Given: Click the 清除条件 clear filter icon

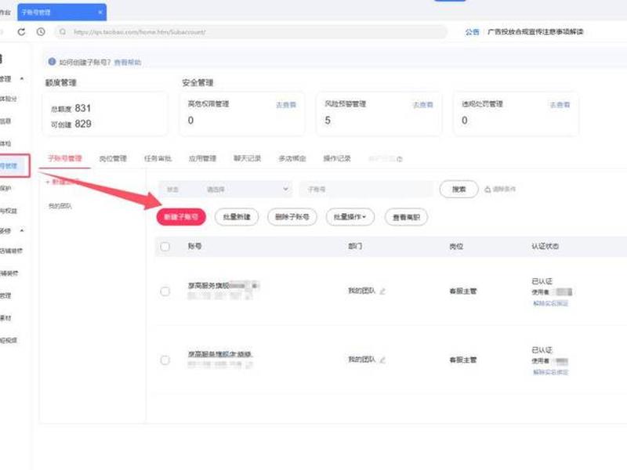Looking at the screenshot, I should 487,189.
